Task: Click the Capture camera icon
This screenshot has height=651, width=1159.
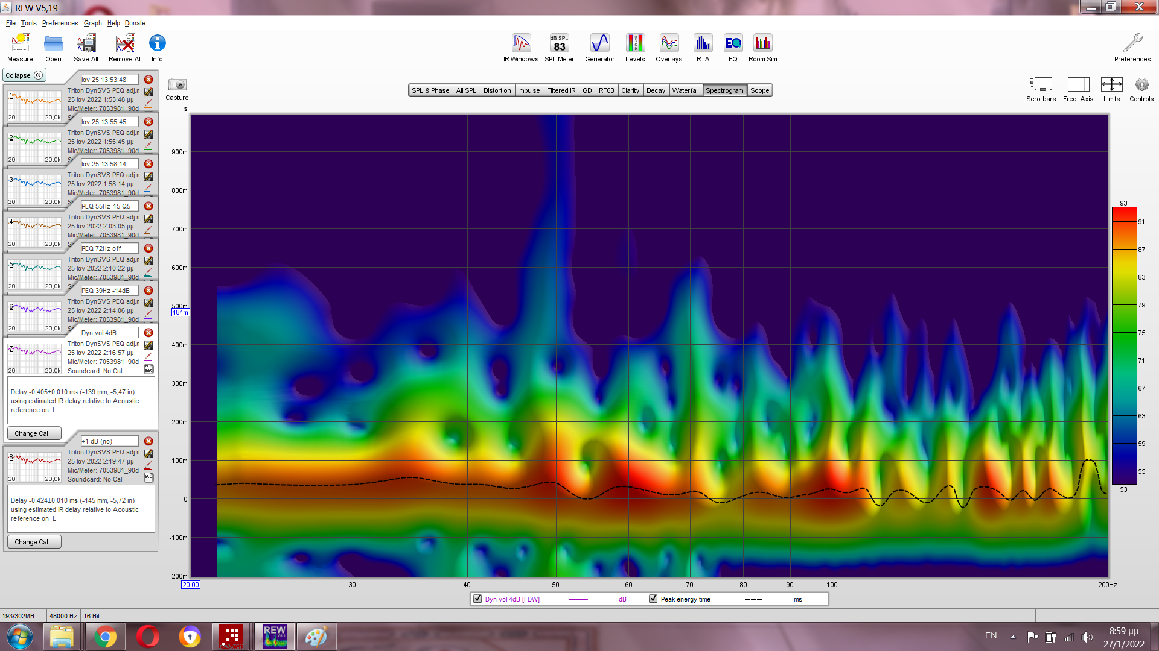Action: pyautogui.click(x=177, y=85)
